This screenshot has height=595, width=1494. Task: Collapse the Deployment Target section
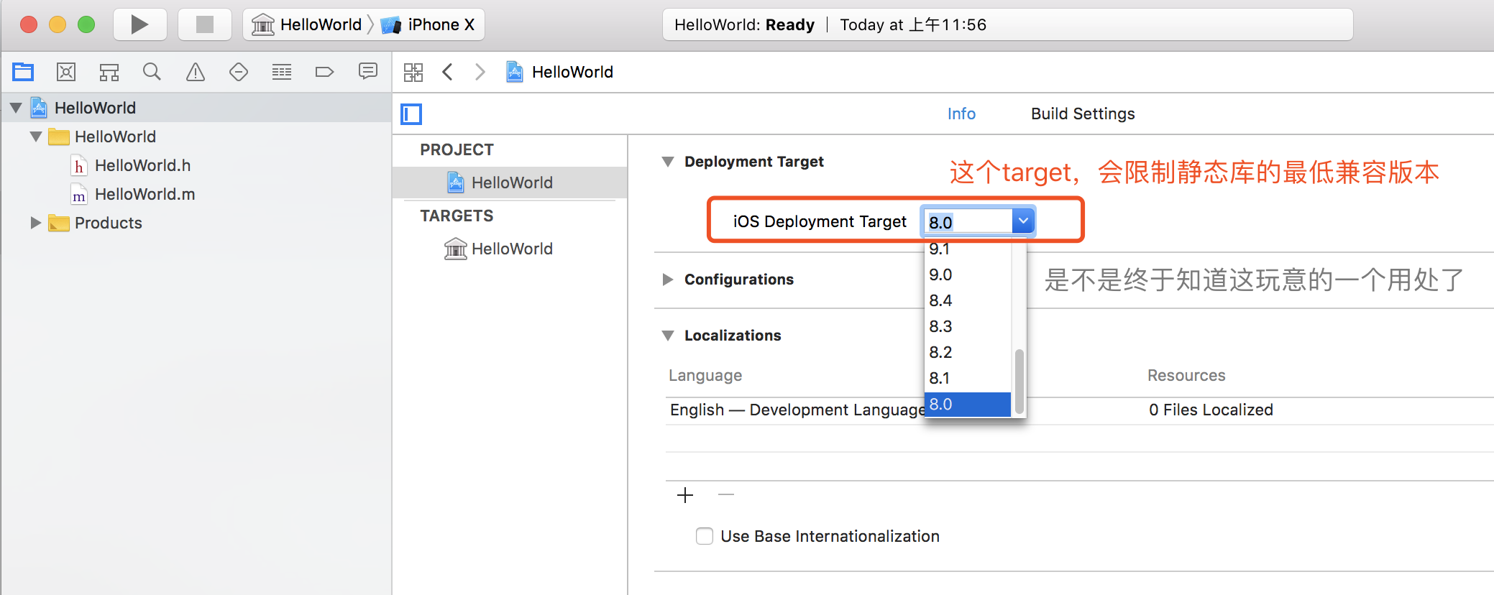point(668,162)
